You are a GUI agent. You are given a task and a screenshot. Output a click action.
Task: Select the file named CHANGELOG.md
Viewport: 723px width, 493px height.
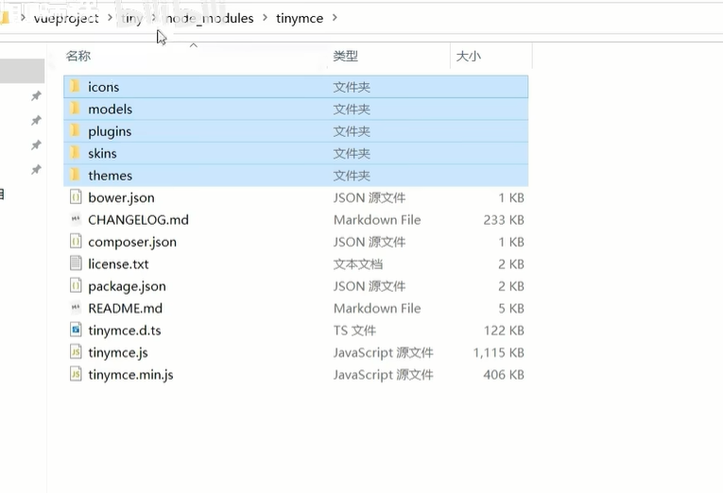pyautogui.click(x=138, y=220)
